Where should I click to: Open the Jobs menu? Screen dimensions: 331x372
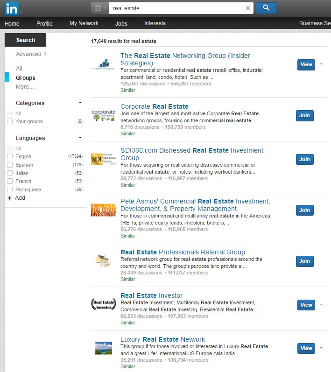[x=121, y=23]
